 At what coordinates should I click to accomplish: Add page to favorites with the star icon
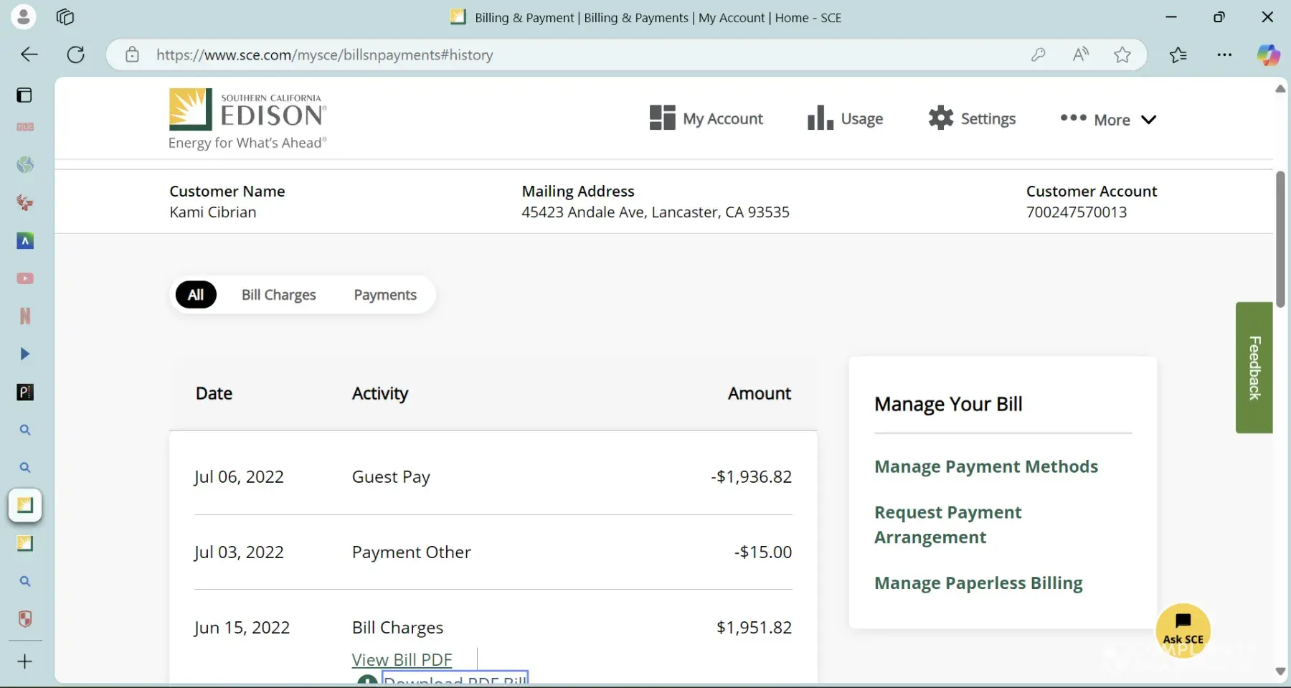1122,55
